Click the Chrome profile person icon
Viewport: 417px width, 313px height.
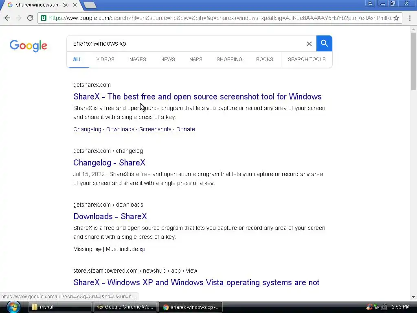[x=370, y=3]
